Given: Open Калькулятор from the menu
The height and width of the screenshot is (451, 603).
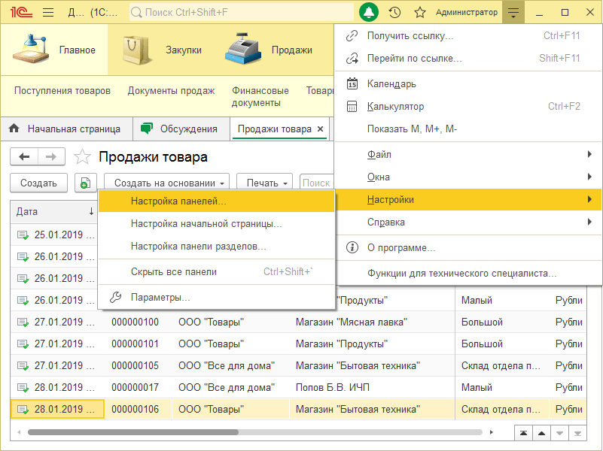Looking at the screenshot, I should point(468,106).
